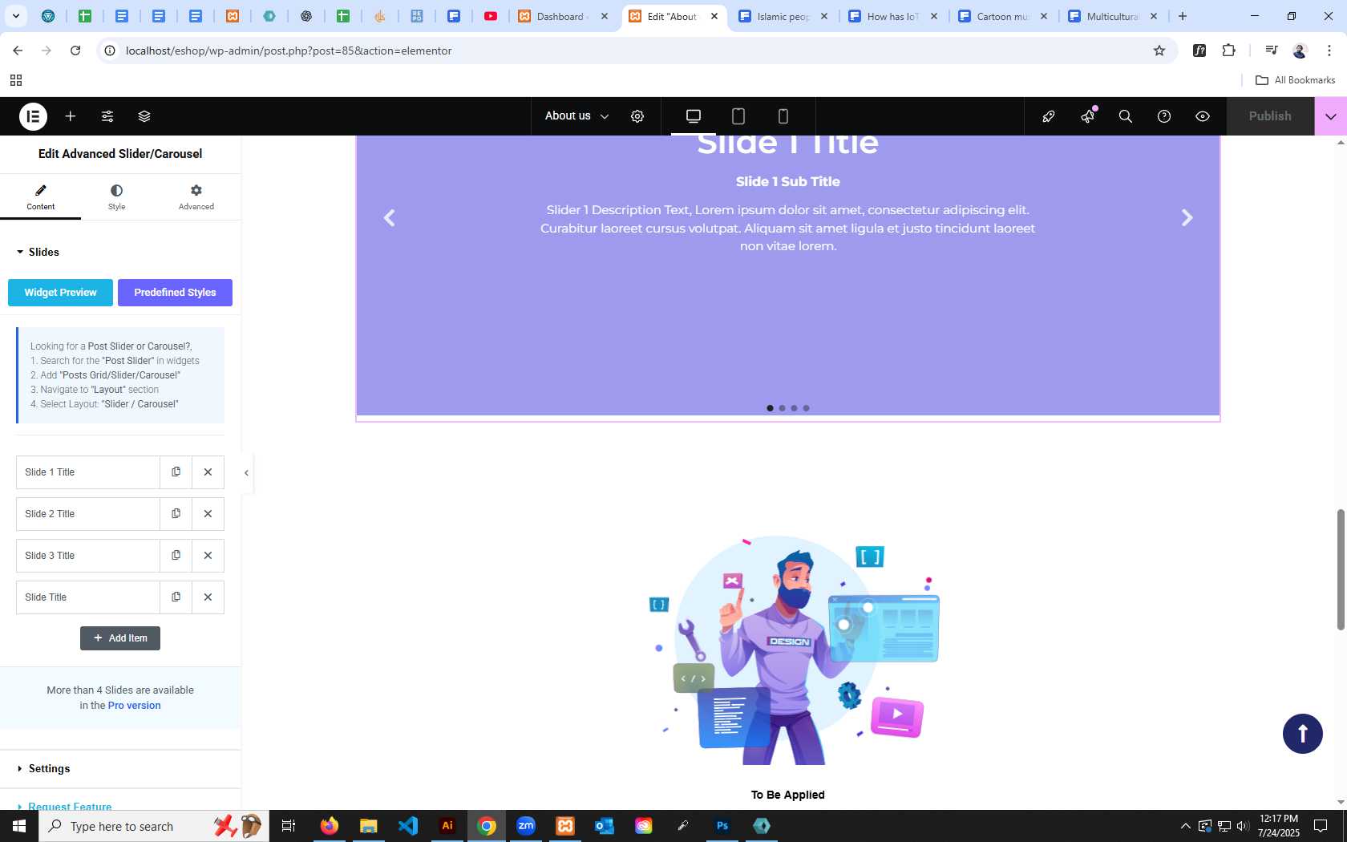Open Visual Studio Code from taskbar

(x=408, y=826)
